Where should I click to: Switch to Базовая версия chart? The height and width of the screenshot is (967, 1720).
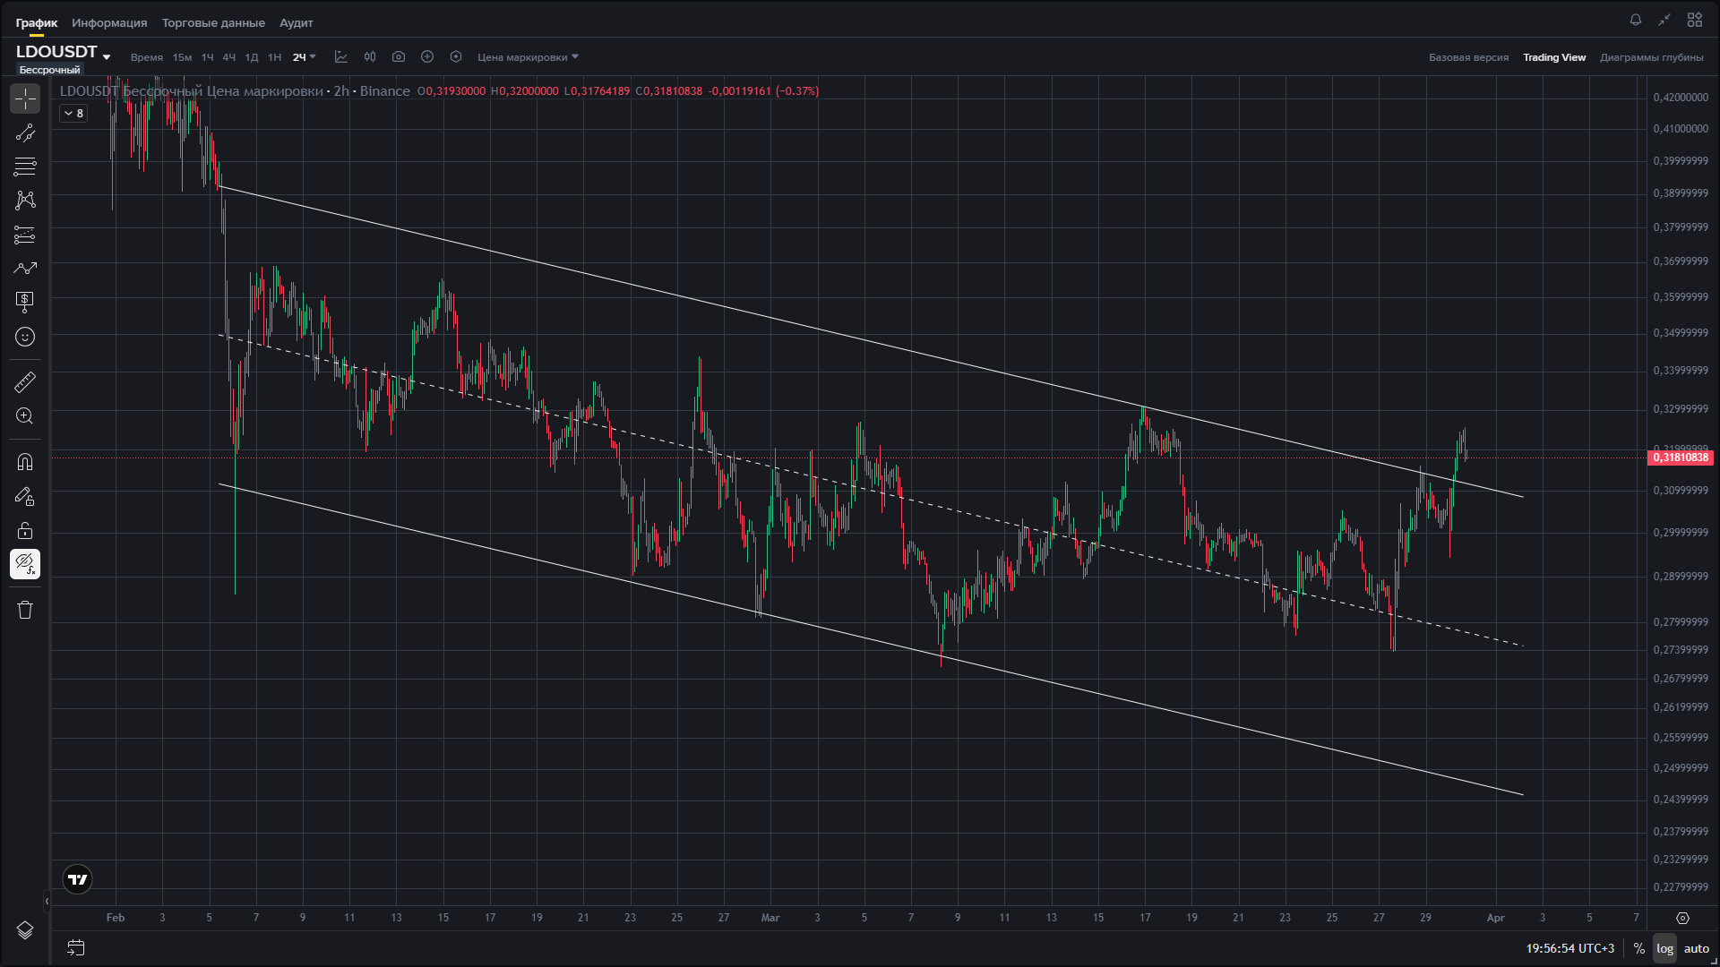coord(1468,57)
